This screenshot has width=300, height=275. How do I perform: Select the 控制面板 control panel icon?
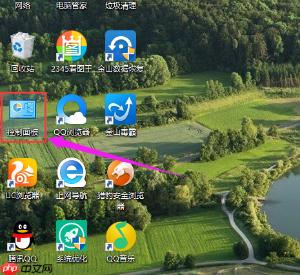pyautogui.click(x=23, y=109)
